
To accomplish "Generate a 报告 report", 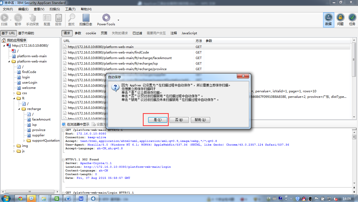I will [x=58, y=18].
